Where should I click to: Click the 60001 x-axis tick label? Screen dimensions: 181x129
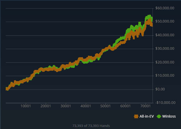[125, 106]
